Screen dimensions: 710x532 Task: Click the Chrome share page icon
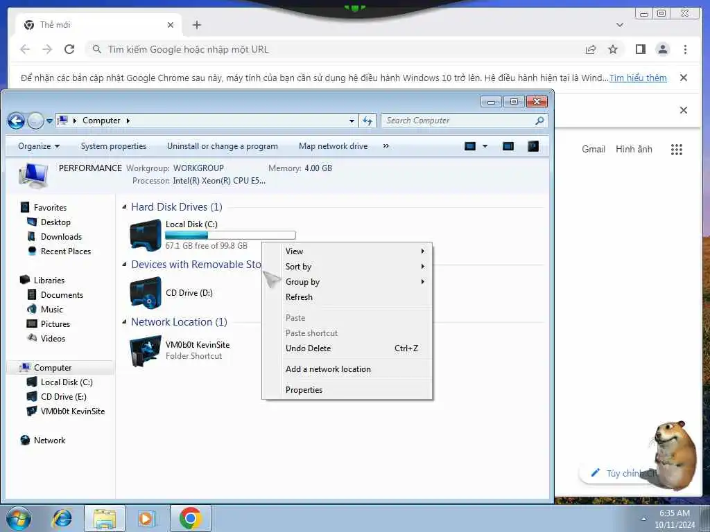591,49
